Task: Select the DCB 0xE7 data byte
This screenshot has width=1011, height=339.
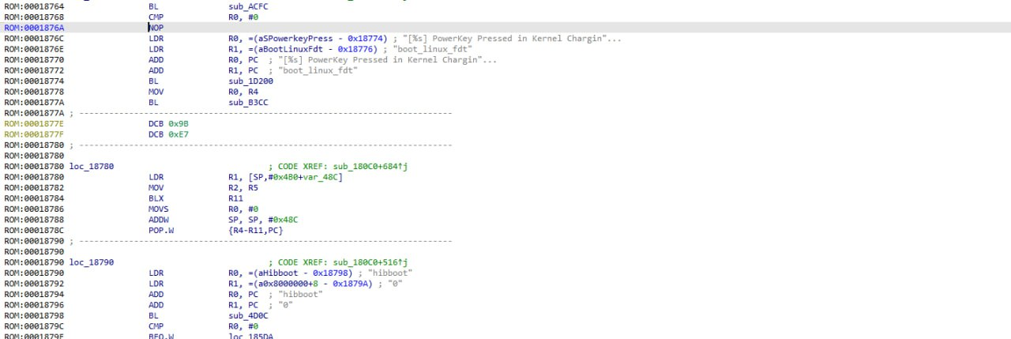Action: [168, 135]
